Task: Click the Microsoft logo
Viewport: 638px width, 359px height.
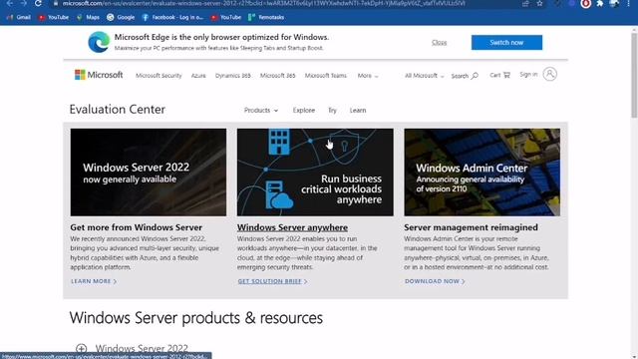Action: coord(99,75)
